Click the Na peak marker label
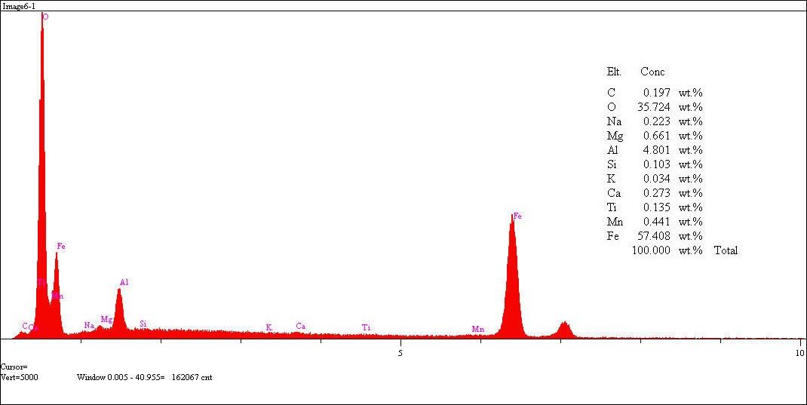The height and width of the screenshot is (405, 807). [89, 326]
